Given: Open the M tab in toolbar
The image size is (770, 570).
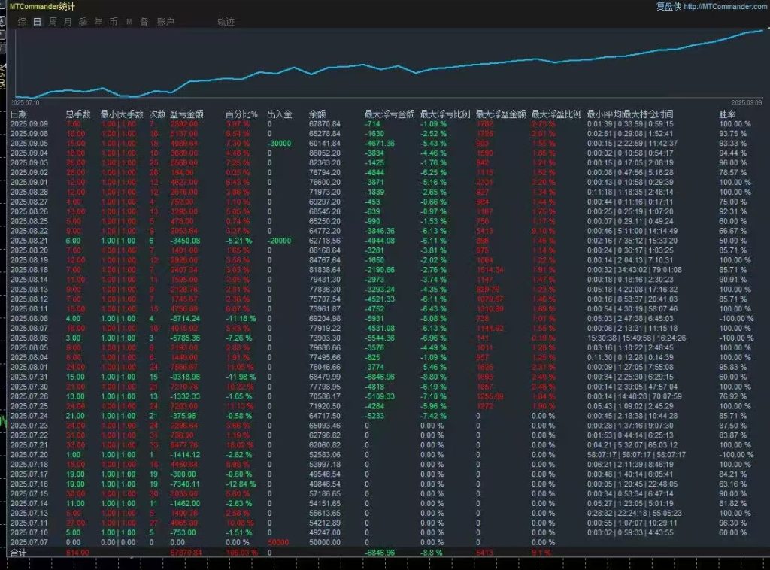Looking at the screenshot, I should pyautogui.click(x=129, y=22).
